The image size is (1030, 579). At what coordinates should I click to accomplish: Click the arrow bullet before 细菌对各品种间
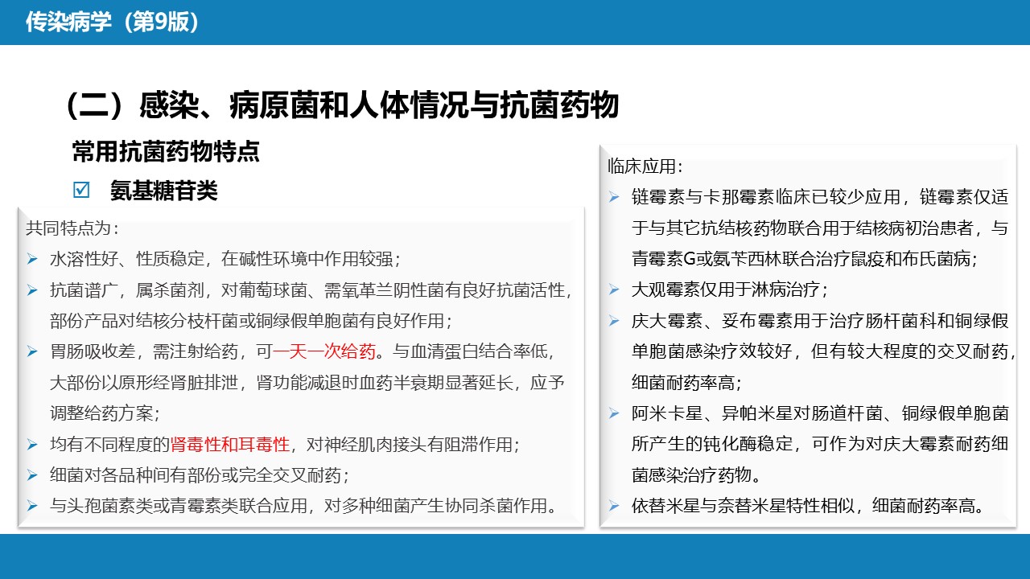click(32, 475)
